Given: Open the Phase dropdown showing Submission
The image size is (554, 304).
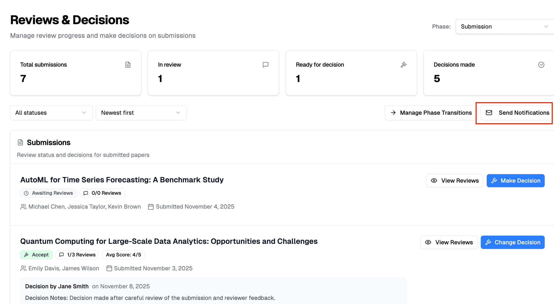Looking at the screenshot, I should (504, 26).
